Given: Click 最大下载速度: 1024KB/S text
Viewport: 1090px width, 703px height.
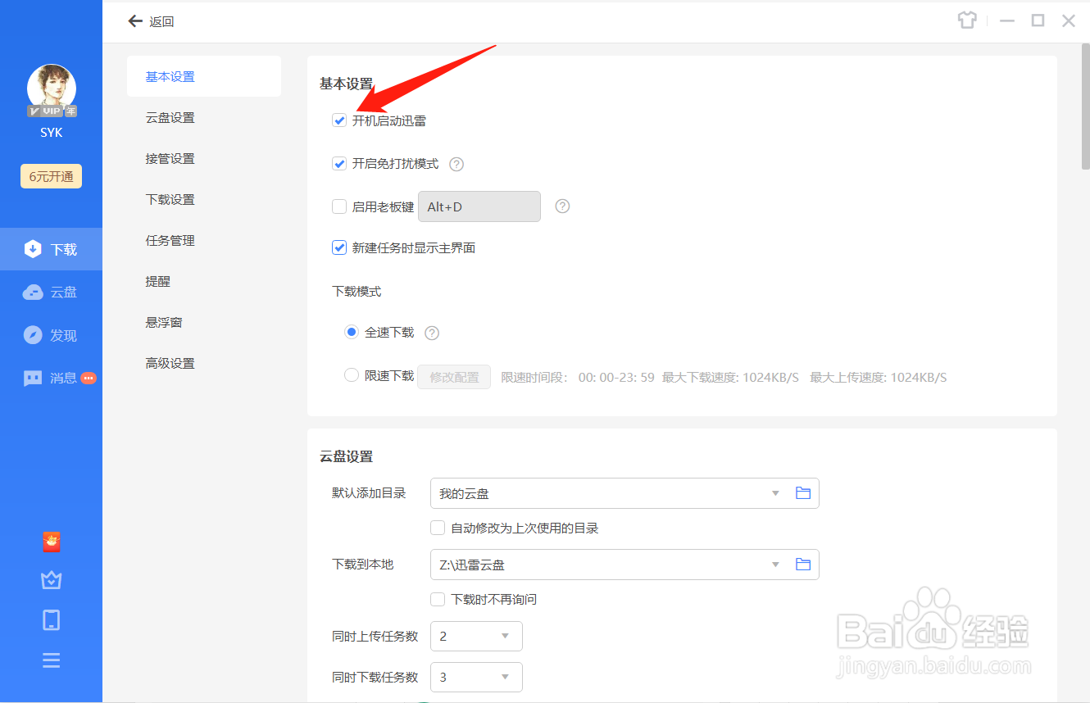Looking at the screenshot, I should point(730,377).
